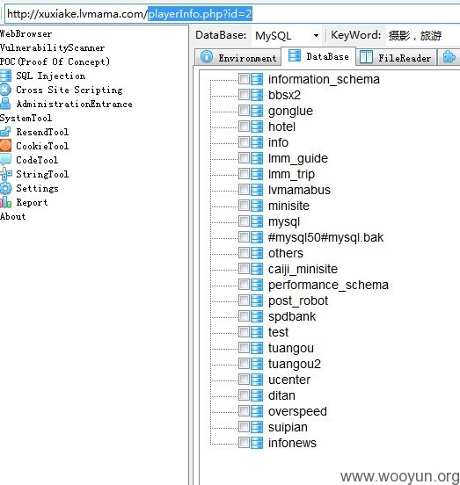Open the SQL Injection icon in sidebar
Viewport: 460px width, 485px height.
tap(5, 76)
